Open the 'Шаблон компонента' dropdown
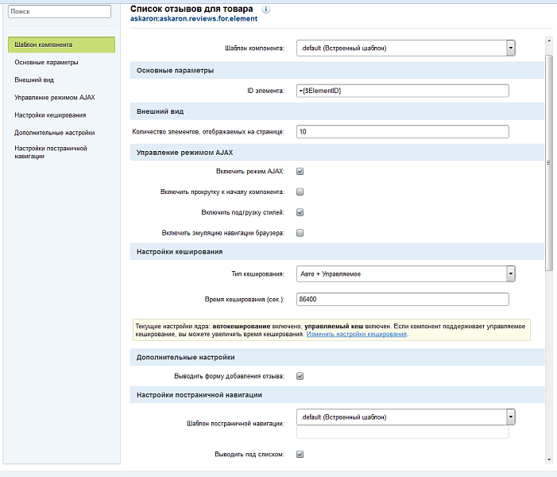557x477 pixels. [x=511, y=48]
